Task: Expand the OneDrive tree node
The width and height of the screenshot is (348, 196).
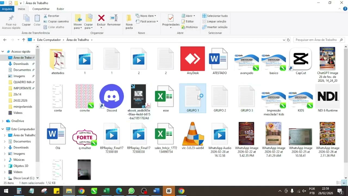Action: 3,121
